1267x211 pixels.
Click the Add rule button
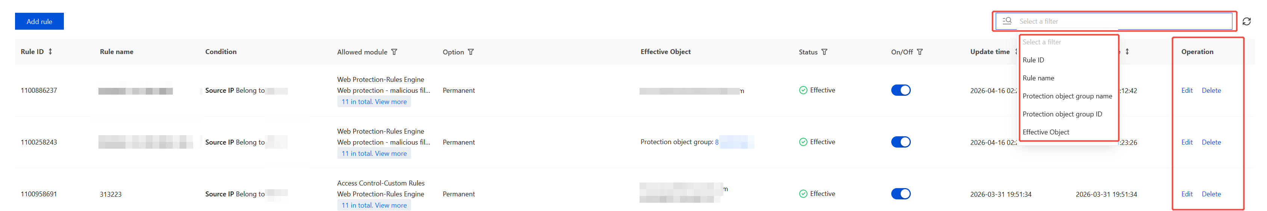point(39,22)
